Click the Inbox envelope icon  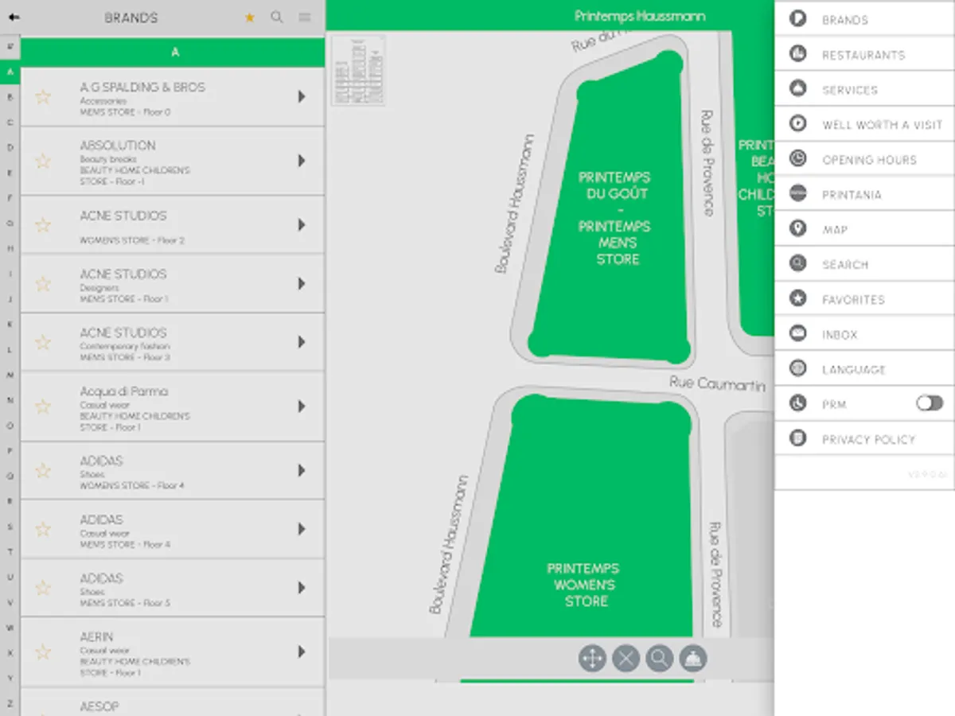(x=797, y=334)
